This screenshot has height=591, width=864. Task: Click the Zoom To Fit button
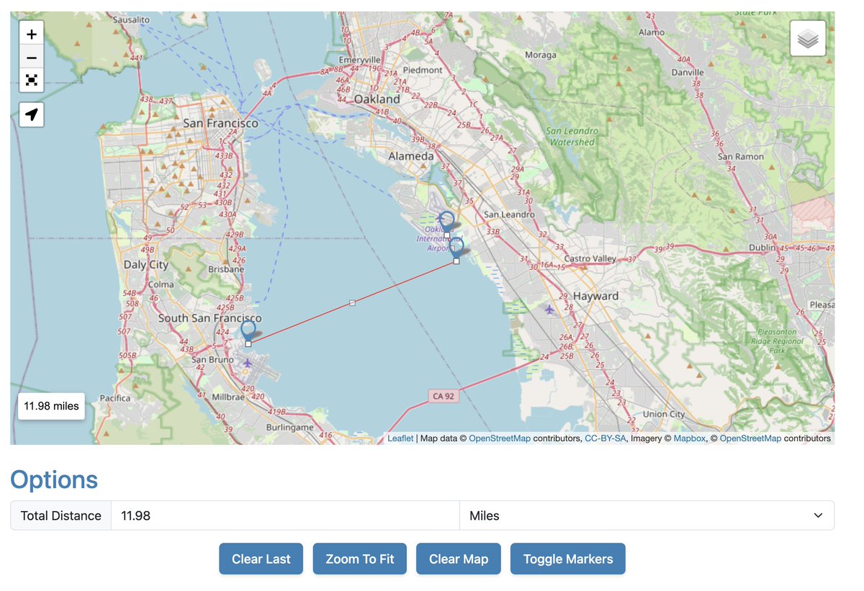pyautogui.click(x=360, y=559)
